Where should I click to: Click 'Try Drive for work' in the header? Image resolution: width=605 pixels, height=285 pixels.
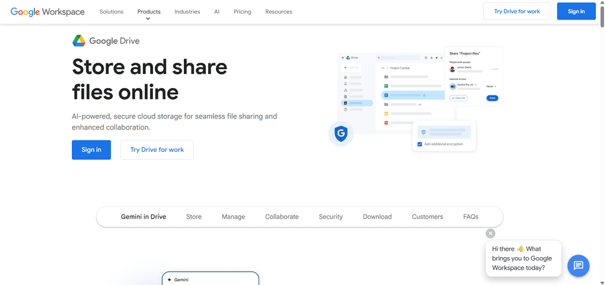[x=517, y=11]
